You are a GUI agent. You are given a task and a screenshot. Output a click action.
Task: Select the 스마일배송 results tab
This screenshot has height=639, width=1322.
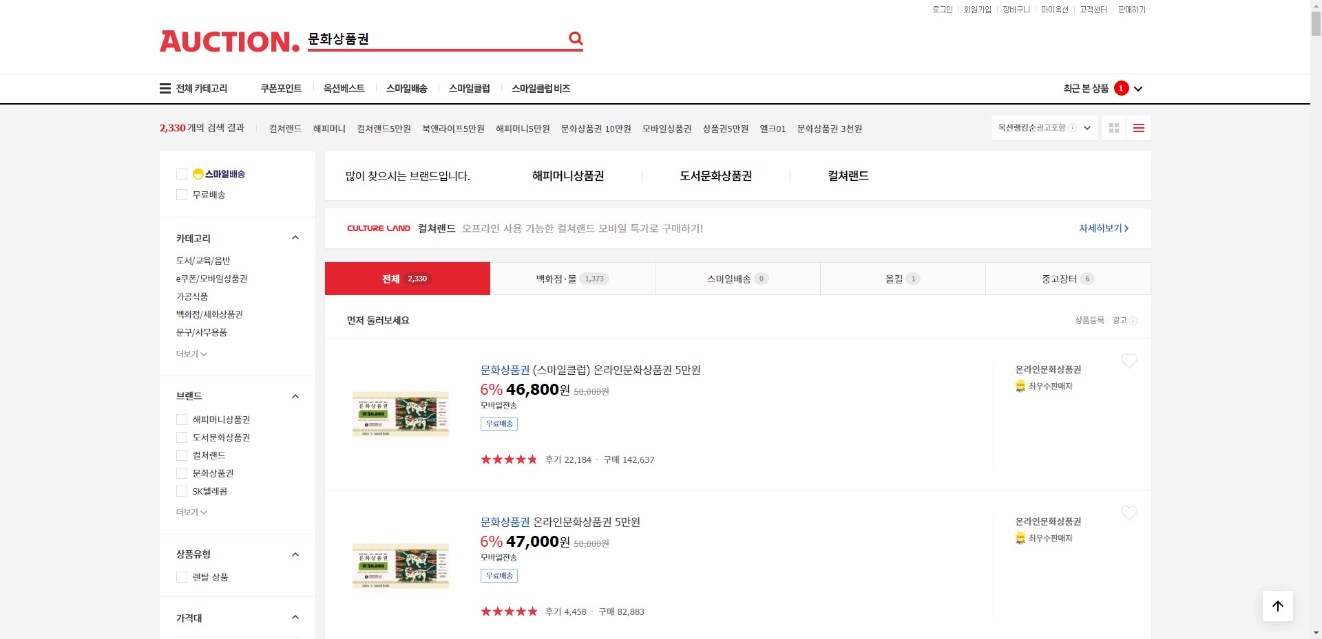[x=737, y=279]
